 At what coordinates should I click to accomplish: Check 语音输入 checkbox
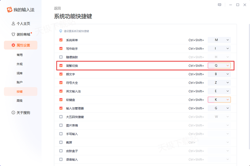(x=61, y=159)
